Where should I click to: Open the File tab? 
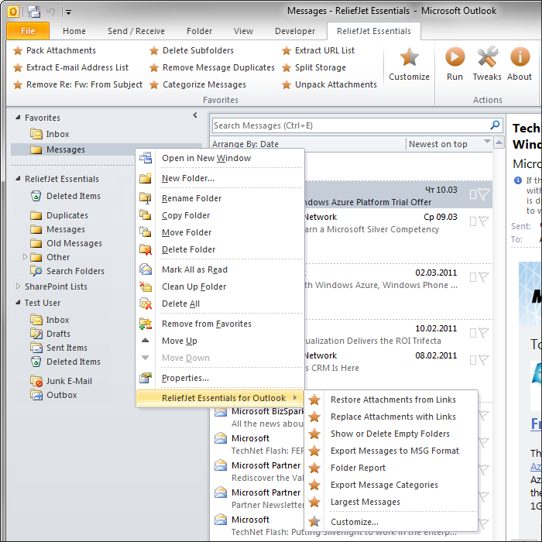pos(28,31)
